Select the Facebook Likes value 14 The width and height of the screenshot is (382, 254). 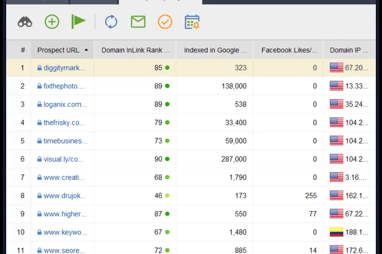click(313, 250)
